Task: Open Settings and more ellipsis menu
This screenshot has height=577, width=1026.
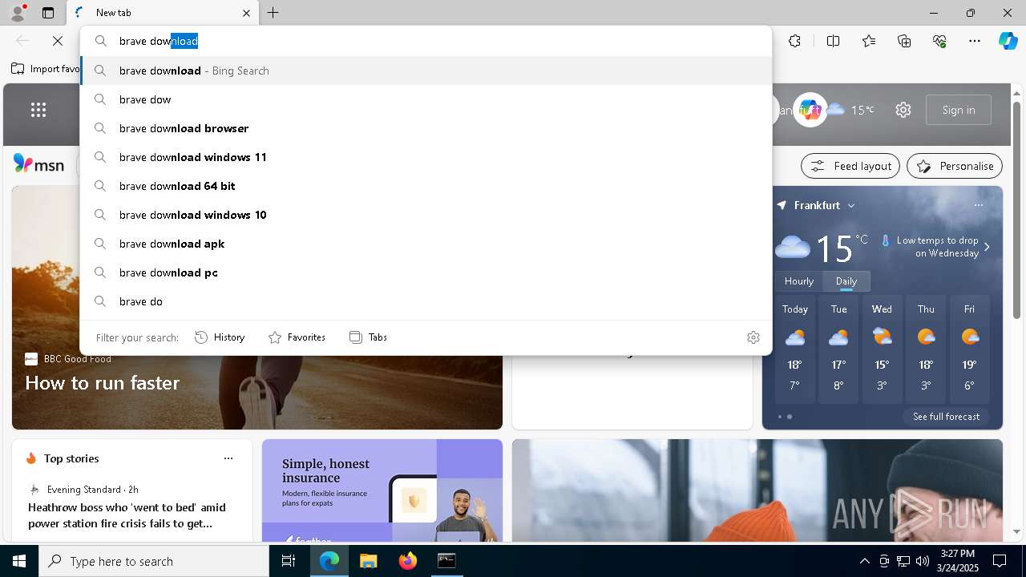Action: pos(975,41)
